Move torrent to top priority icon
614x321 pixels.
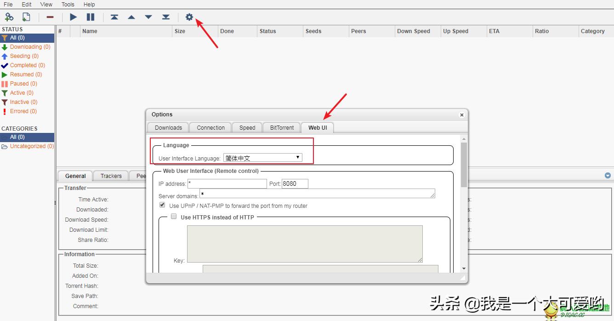coord(114,17)
